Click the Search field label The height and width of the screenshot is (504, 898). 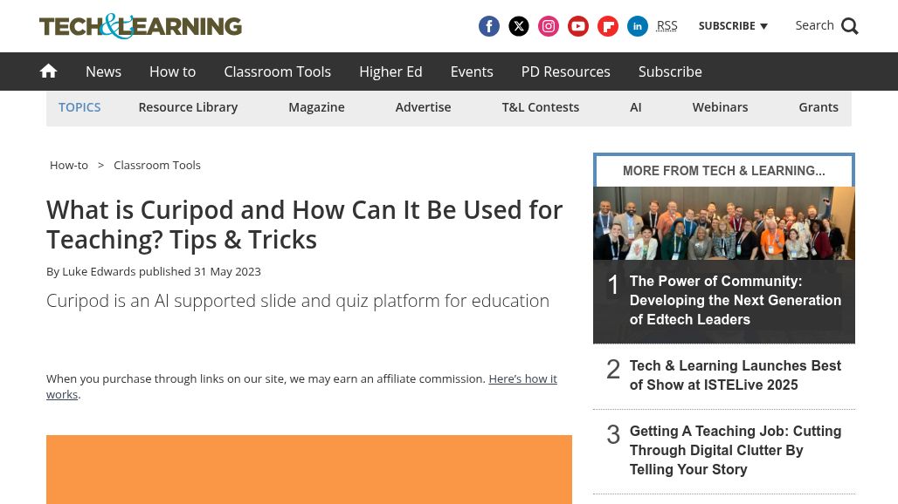[814, 25]
